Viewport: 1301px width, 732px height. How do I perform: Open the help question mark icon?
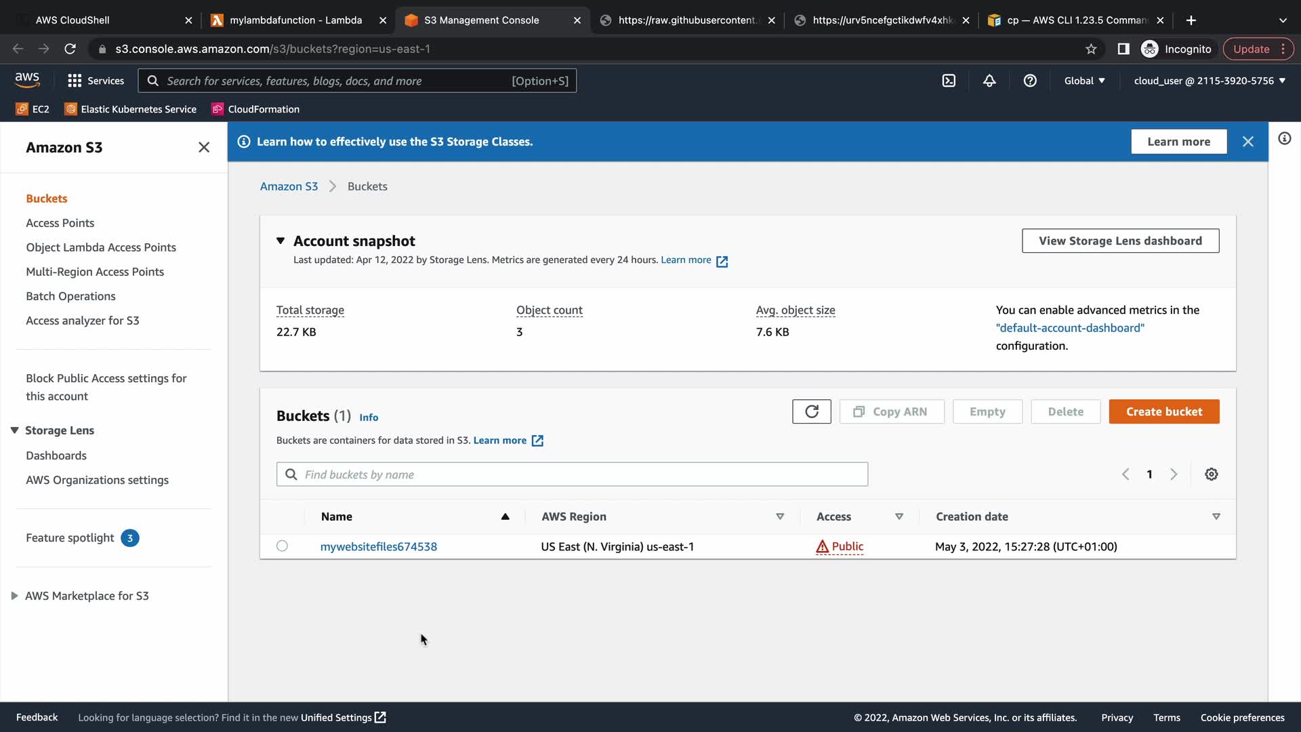click(x=1030, y=81)
